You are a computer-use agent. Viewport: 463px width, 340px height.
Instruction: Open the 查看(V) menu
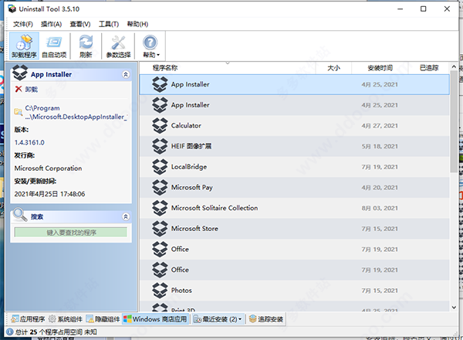point(80,24)
